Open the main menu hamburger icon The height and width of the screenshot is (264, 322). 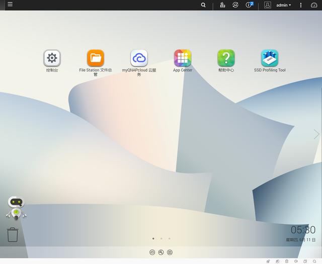click(x=10, y=5)
